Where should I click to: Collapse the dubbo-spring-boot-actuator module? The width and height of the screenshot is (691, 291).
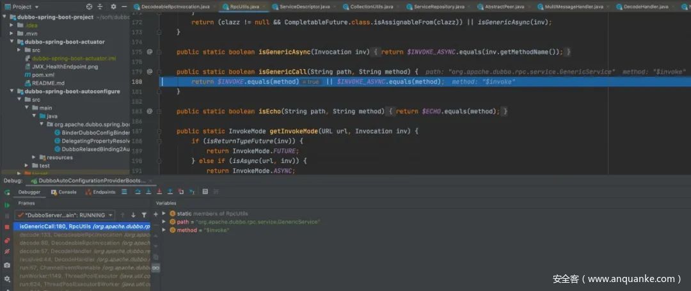tap(12, 42)
